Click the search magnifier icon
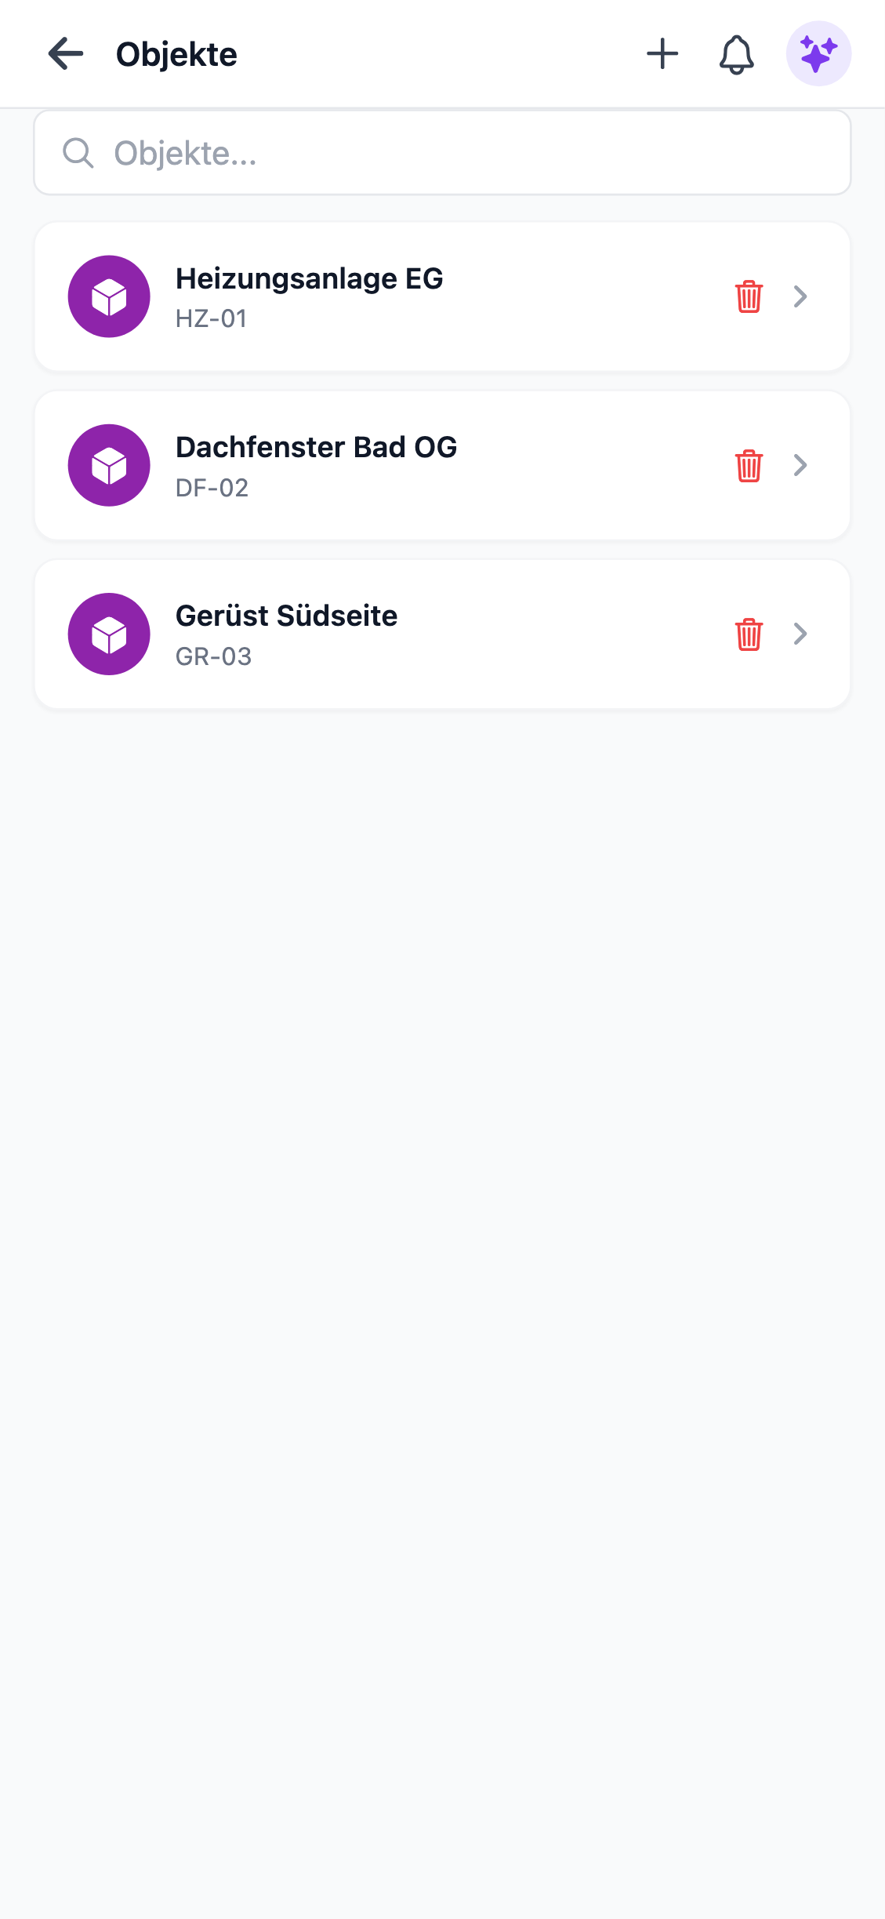Viewport: 885px width, 1919px height. click(x=78, y=153)
